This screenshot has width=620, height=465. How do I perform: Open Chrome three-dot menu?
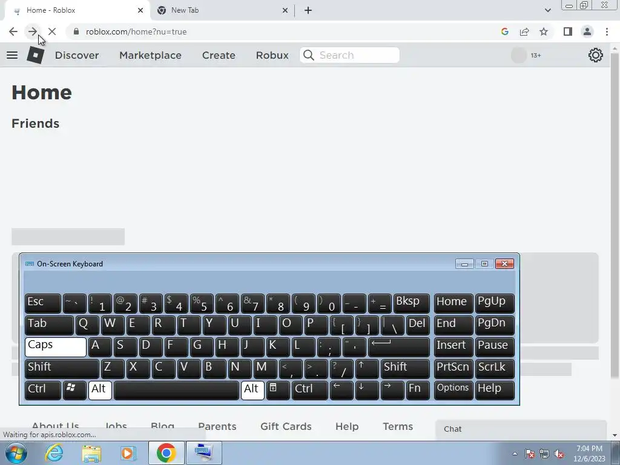[607, 31]
